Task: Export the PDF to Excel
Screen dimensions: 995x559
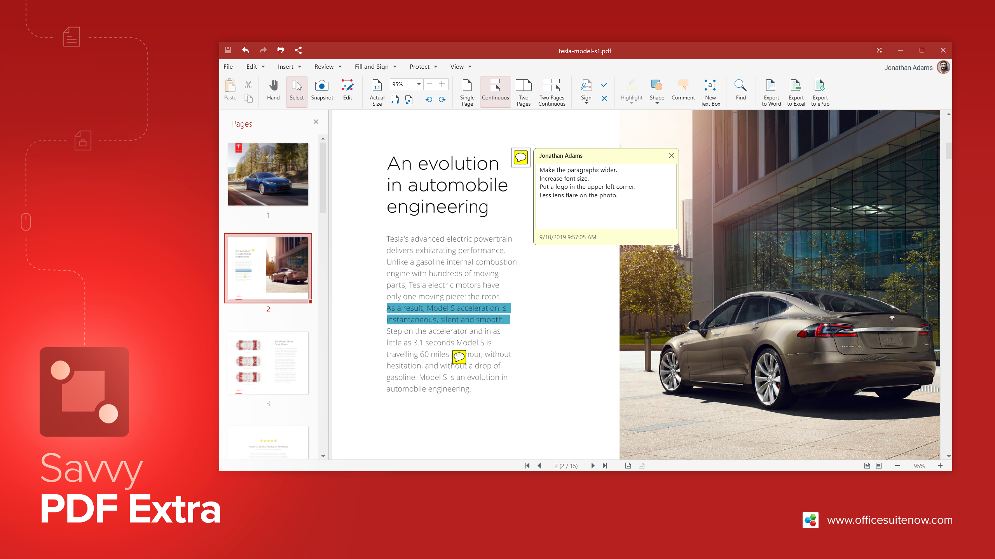Action: (x=796, y=92)
